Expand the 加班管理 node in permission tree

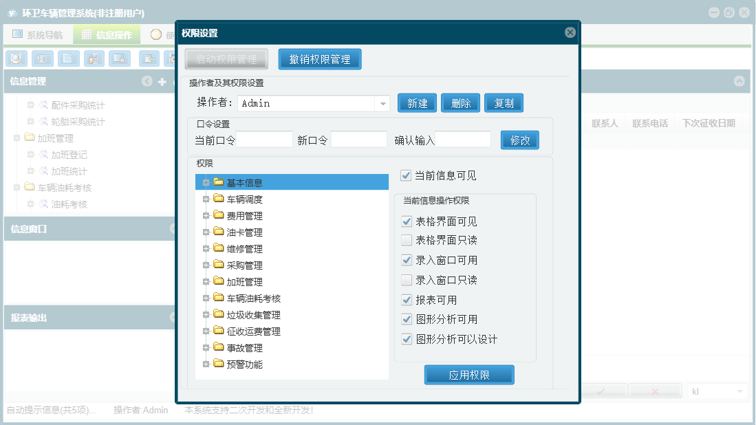[206, 281]
